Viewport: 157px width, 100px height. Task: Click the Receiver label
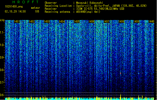51,9
